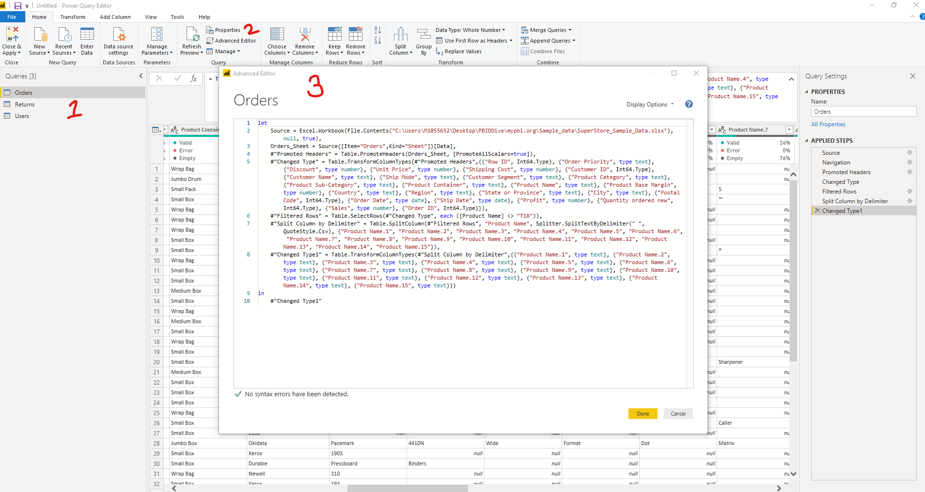Open Append Queries dropdown
The height and width of the screenshot is (492, 925).
[x=548, y=41]
